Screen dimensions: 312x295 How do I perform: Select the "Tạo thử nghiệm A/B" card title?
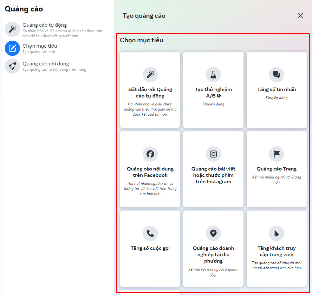[213, 93]
